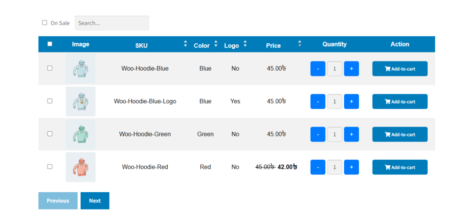Select checkbox for Woo-Hoodie-Red row
456x222 pixels.
coord(50,167)
